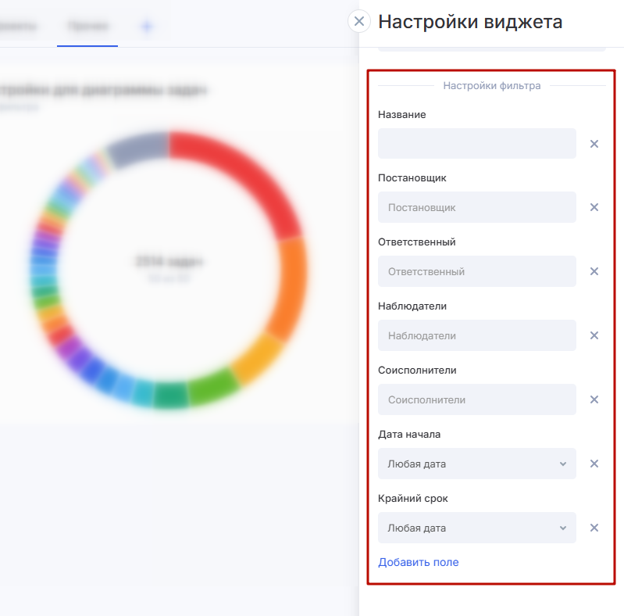Click into the Постановщик input field
Screen dimensions: 624x616
click(x=476, y=208)
